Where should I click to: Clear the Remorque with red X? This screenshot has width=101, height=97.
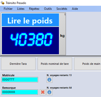pyautogui.click(x=43, y=92)
